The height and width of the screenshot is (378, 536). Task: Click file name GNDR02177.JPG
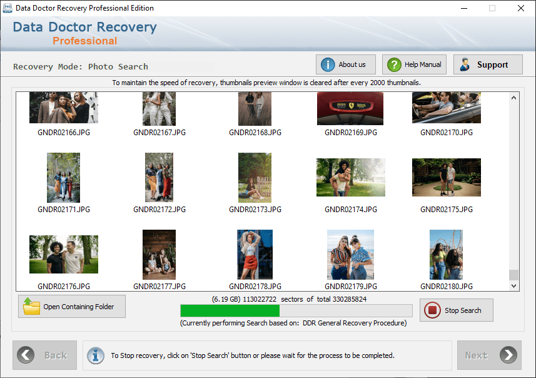pos(159,287)
